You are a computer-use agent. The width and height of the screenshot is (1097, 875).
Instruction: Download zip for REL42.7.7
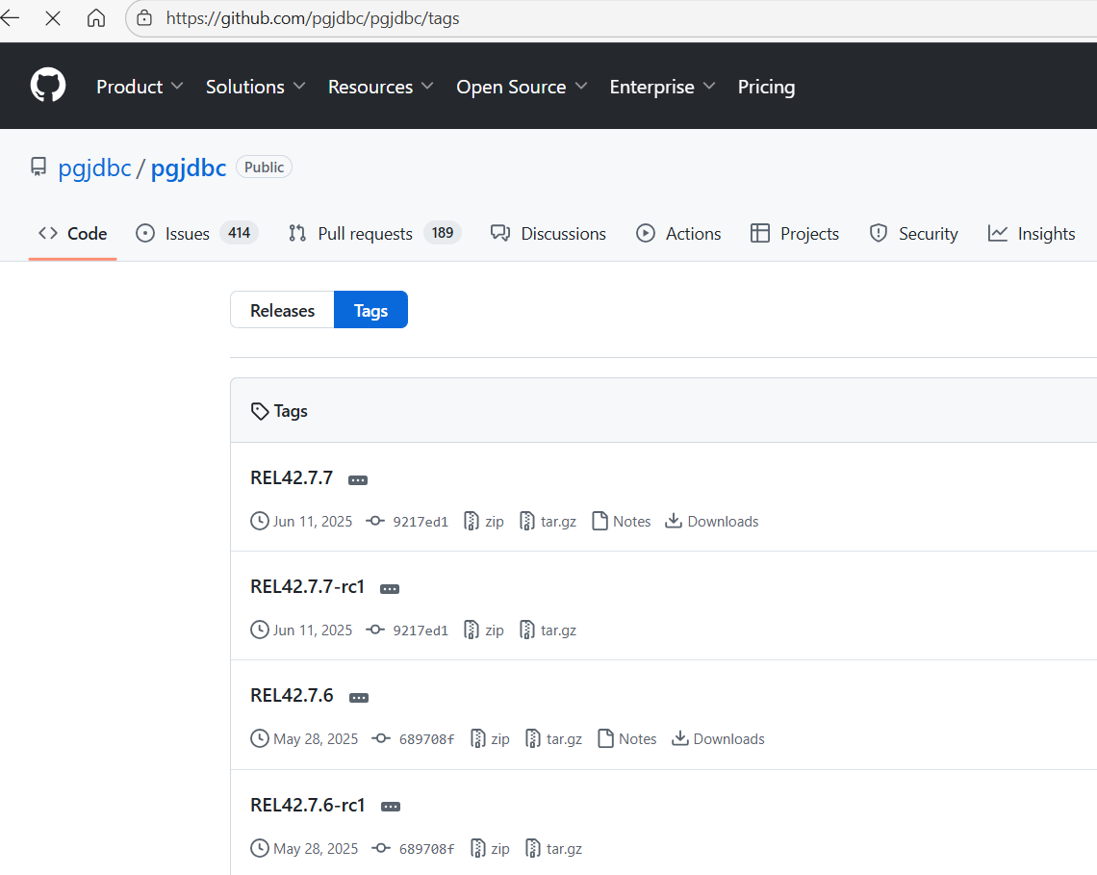coord(484,522)
